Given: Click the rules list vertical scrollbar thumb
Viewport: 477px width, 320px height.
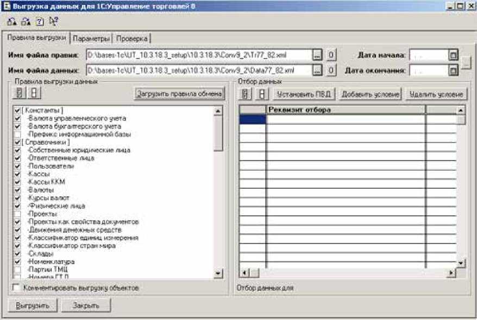Looking at the screenshot, I should [x=218, y=133].
